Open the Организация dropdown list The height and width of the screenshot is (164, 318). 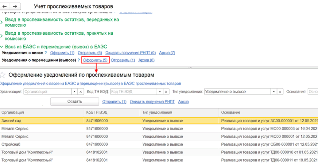pos(74,92)
